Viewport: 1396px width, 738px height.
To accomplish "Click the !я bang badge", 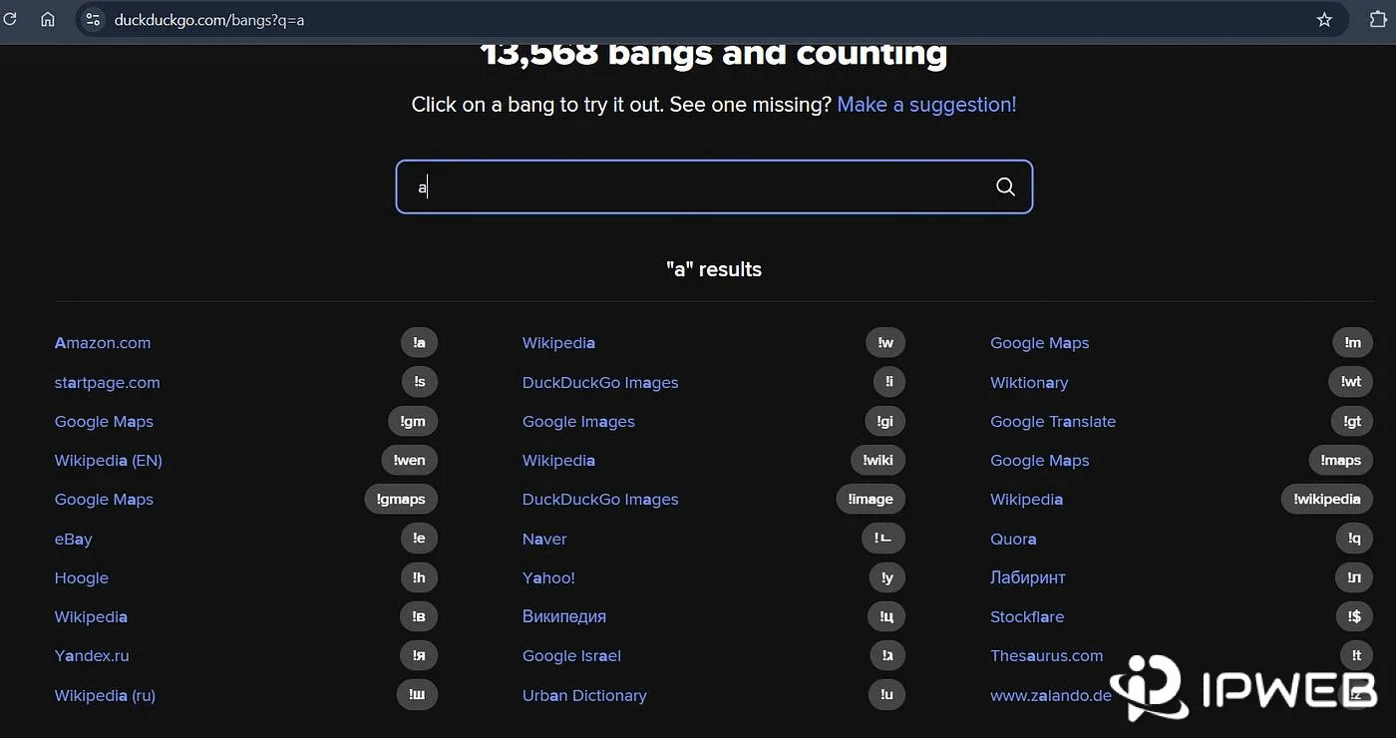I will click(x=419, y=656).
